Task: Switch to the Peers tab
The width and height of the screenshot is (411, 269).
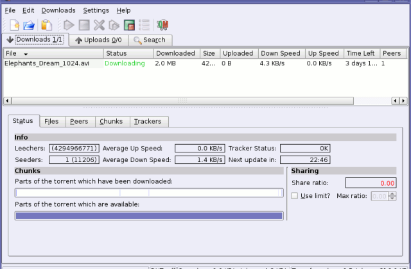Action: tap(80, 122)
